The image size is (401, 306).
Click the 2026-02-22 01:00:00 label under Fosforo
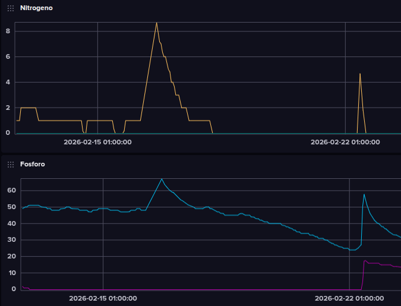pyautogui.click(x=349, y=298)
